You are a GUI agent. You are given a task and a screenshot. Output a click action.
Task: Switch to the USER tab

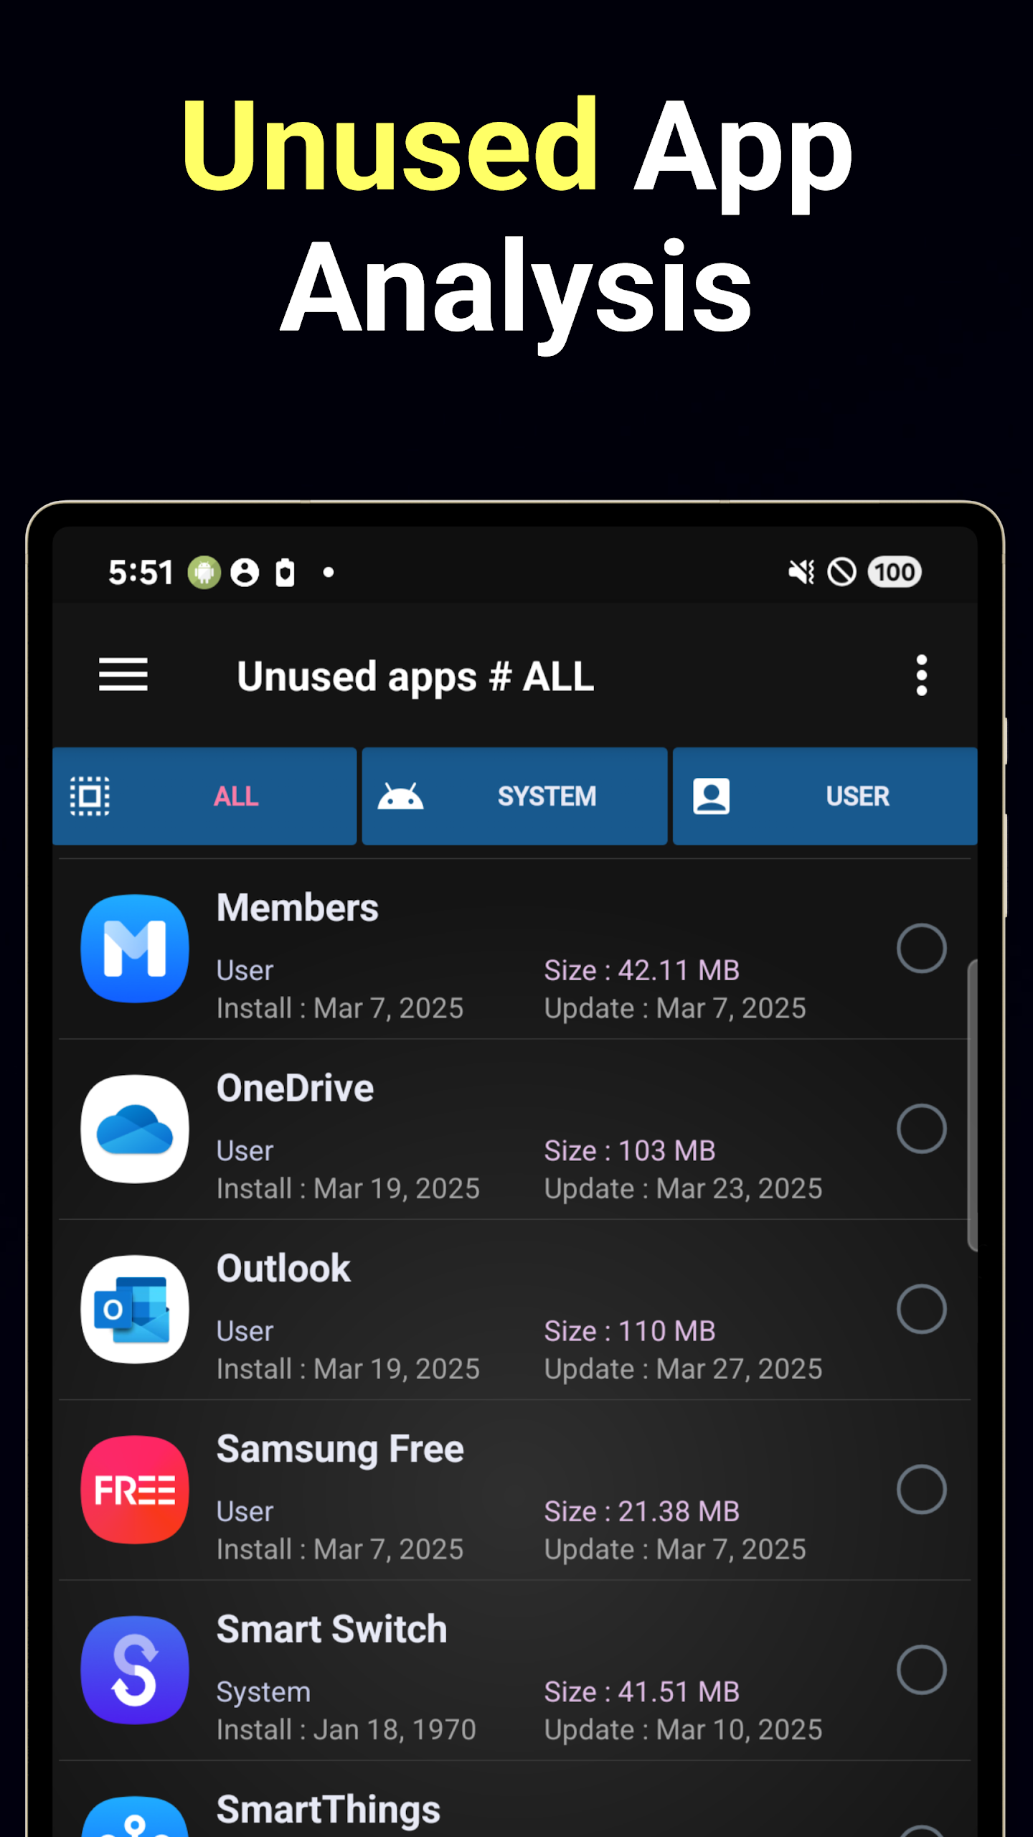coord(825,796)
